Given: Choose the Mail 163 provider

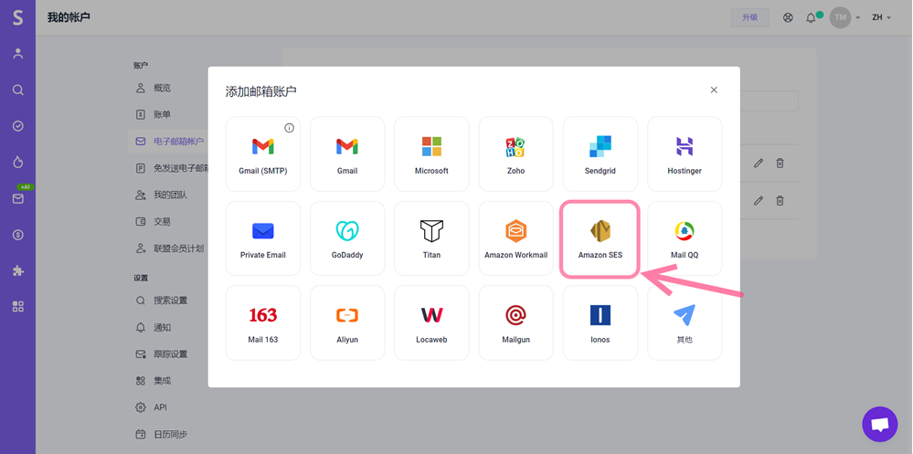Looking at the screenshot, I should [262, 322].
